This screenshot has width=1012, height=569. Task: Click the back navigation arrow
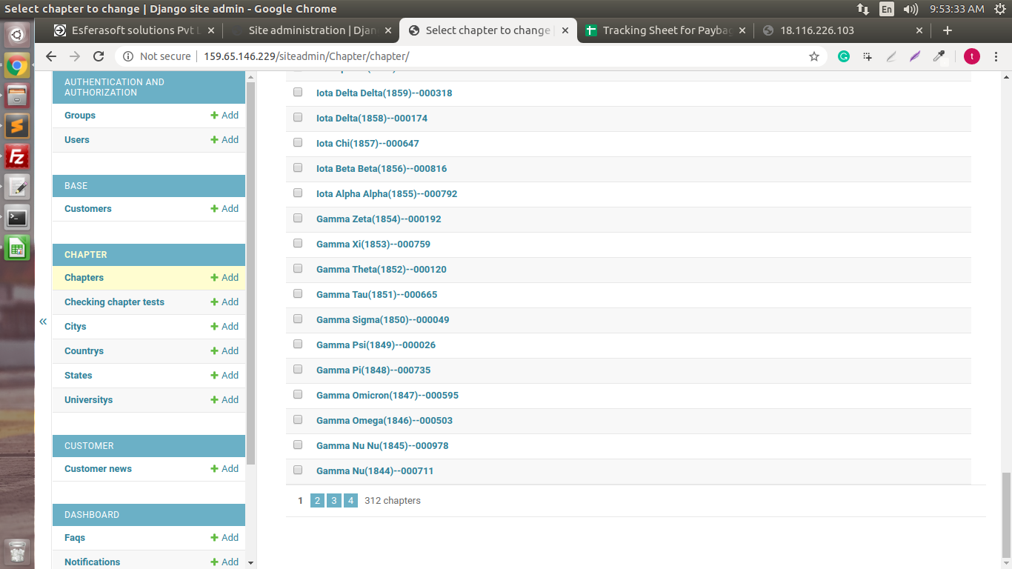click(x=51, y=56)
